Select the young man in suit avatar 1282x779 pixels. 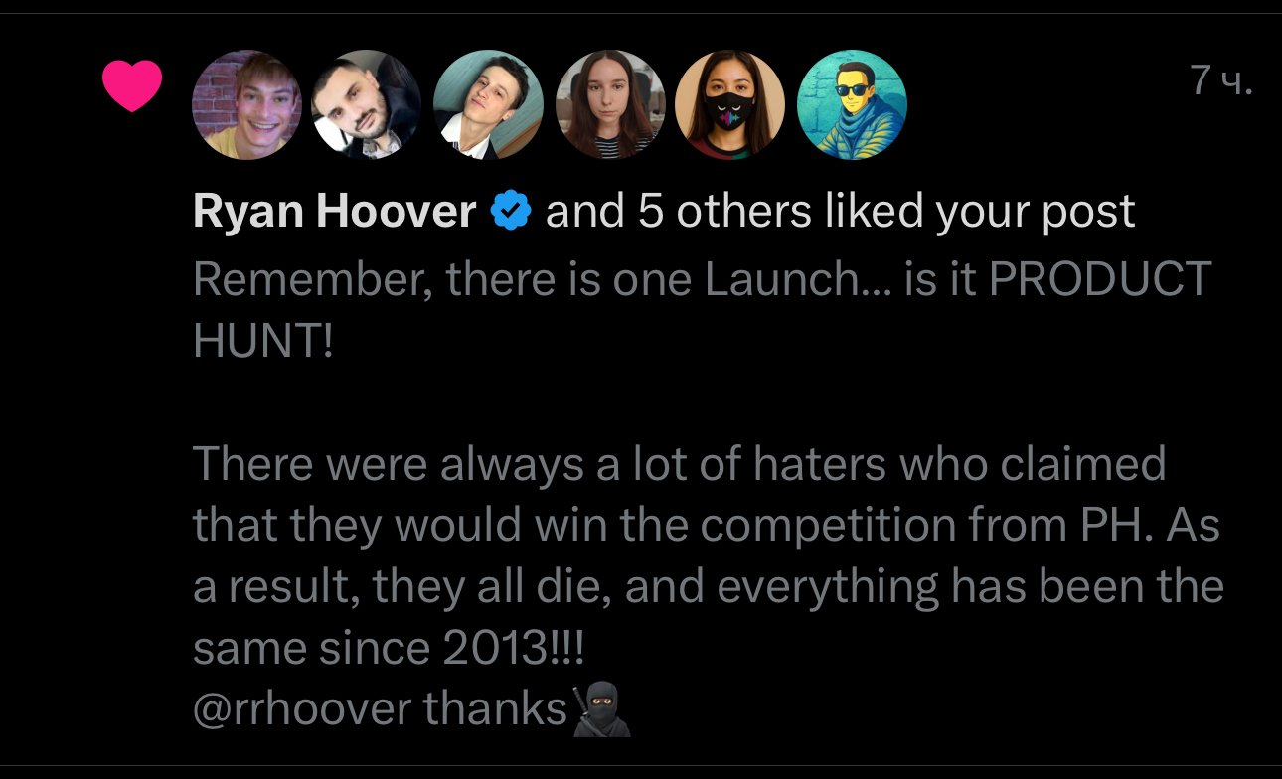[x=488, y=104]
